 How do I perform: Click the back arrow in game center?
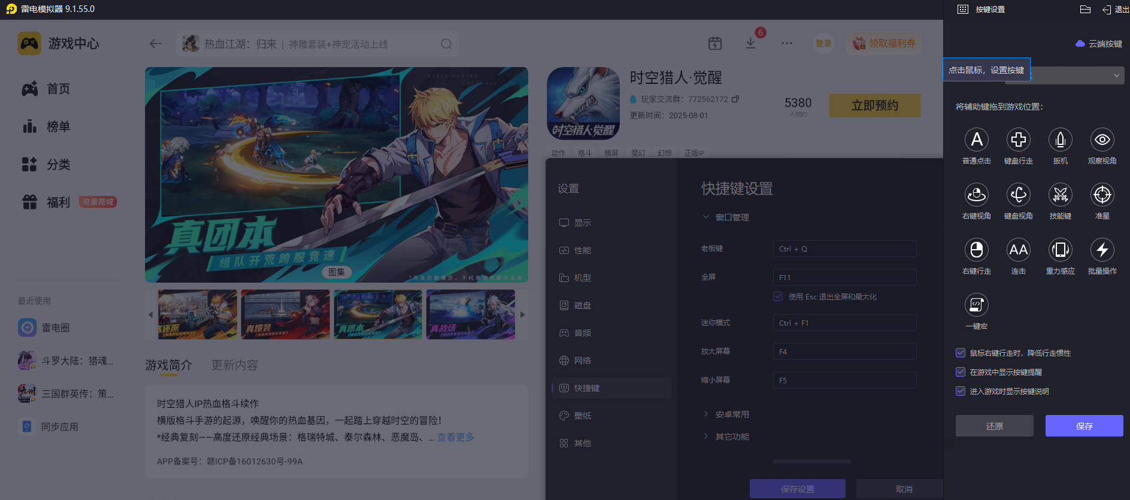[156, 44]
